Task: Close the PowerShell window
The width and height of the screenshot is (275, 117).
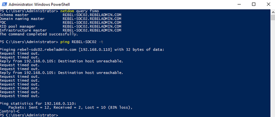Action: click(x=268, y=4)
